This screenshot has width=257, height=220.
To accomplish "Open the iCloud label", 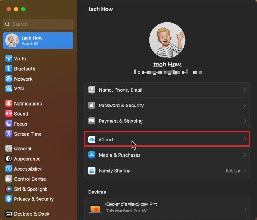I will [x=106, y=139].
